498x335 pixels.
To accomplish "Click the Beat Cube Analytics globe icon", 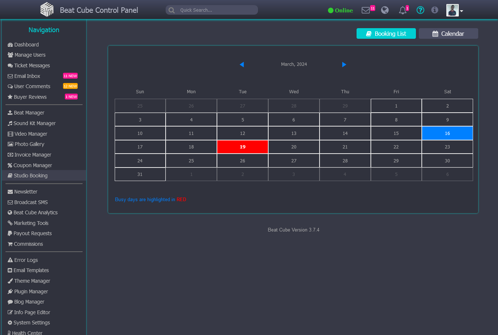I will tap(10, 212).
